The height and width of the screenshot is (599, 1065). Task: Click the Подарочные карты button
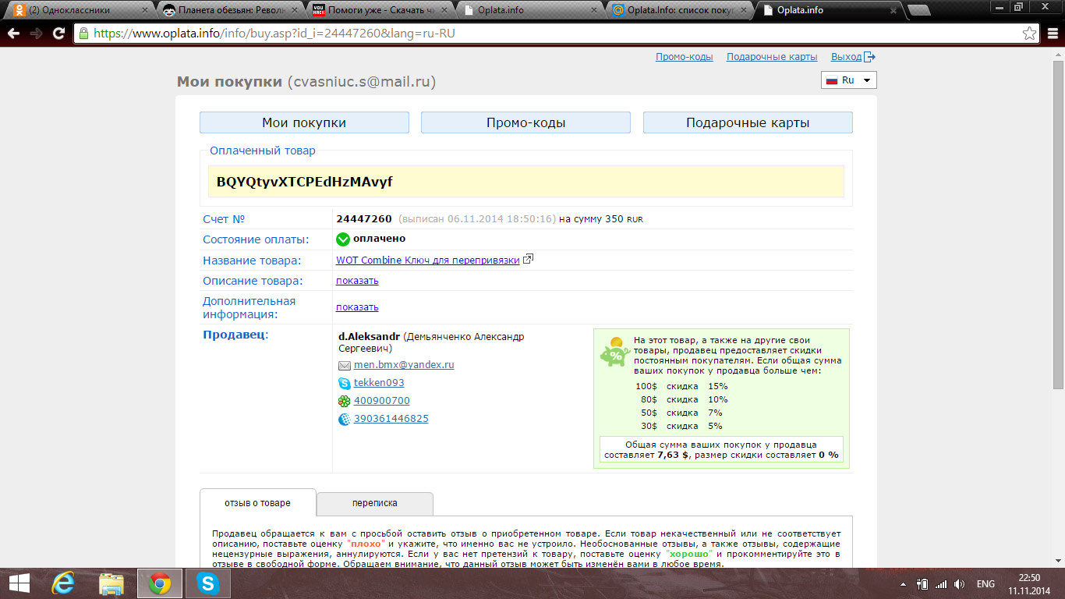click(748, 122)
